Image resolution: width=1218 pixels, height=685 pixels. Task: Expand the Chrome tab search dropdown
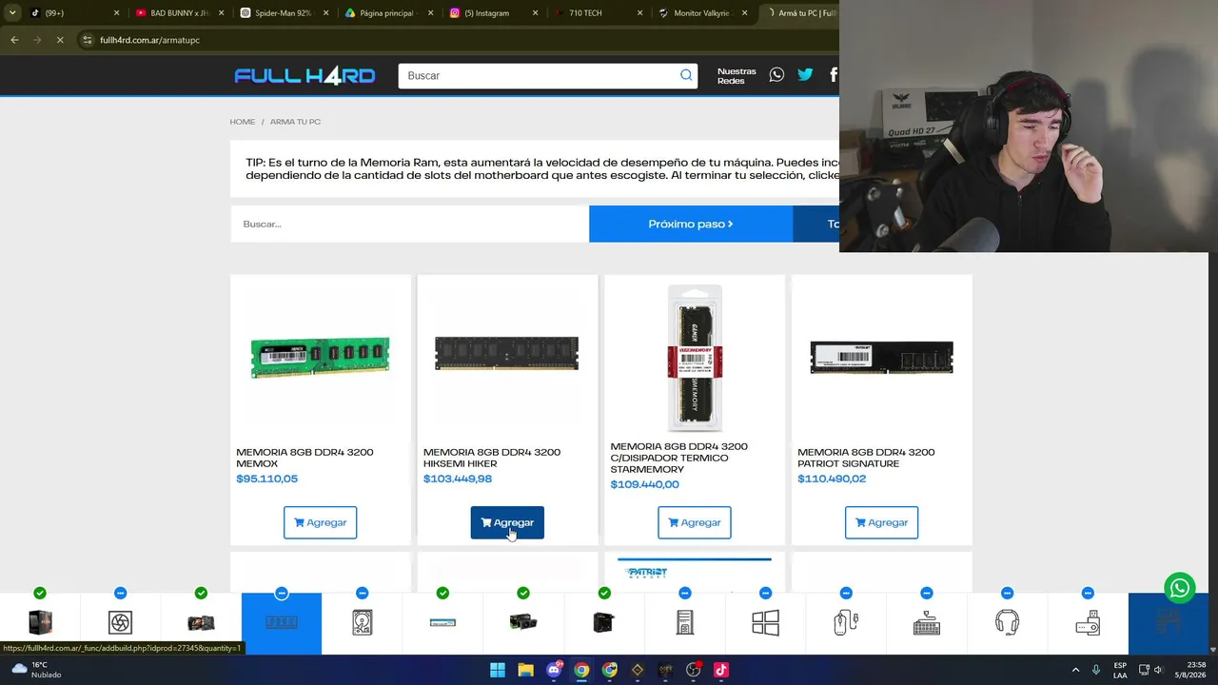click(x=12, y=13)
